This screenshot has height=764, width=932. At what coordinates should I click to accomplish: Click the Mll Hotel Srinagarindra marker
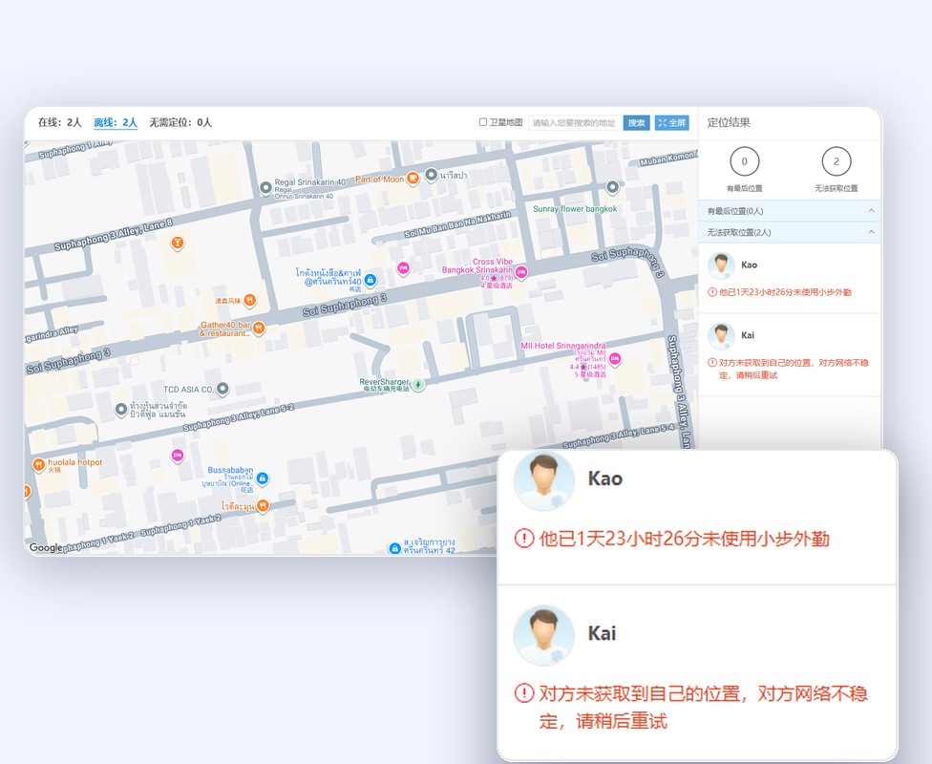pos(615,358)
